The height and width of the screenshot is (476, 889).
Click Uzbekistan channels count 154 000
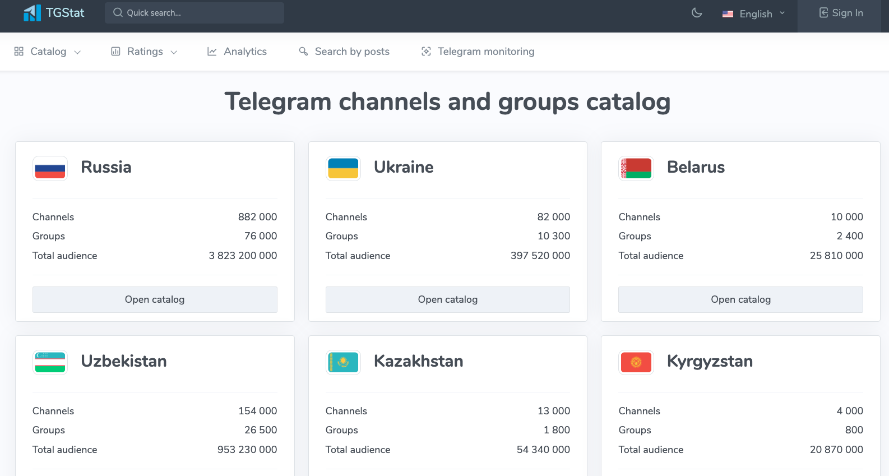point(257,411)
